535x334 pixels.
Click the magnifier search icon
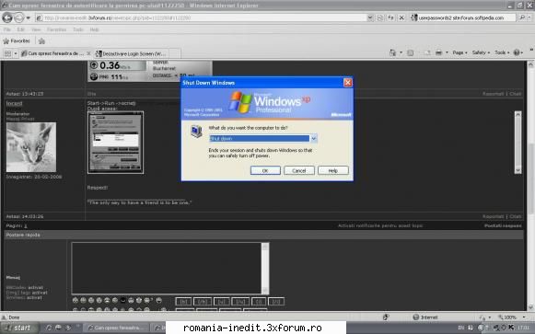pos(522,17)
